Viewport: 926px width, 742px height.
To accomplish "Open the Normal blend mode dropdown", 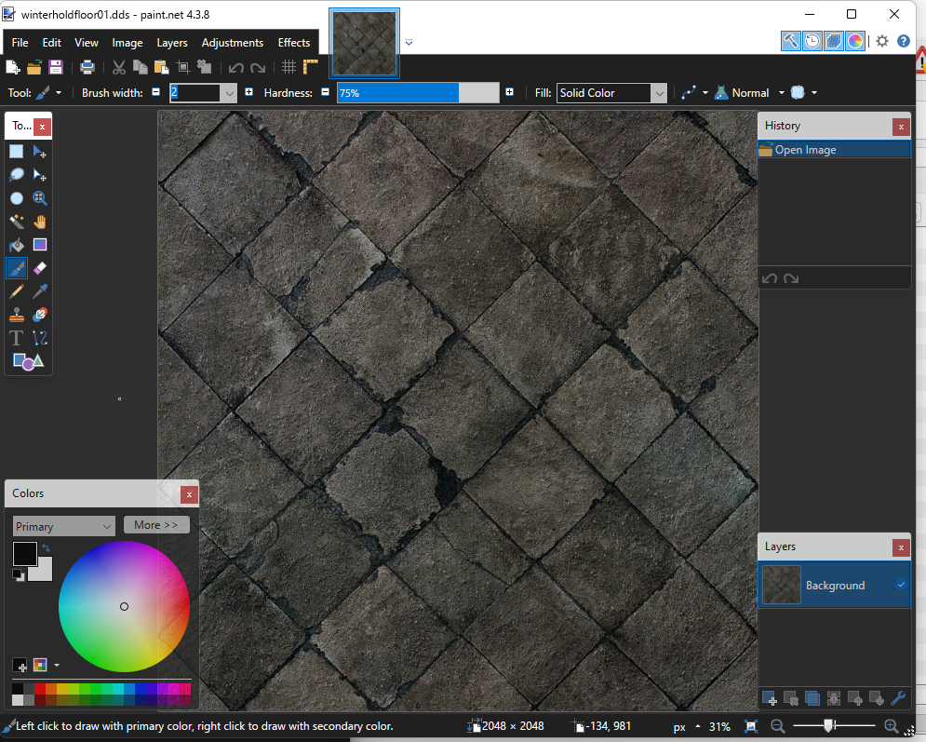I will (x=782, y=93).
